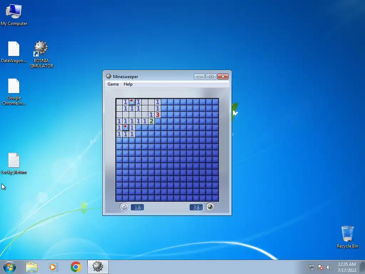
Task: Click the flagged cell in the top row
Action: pos(132,102)
